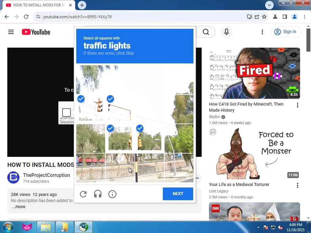Get a new captcha challenge
This screenshot has width=311, height=233.
tap(83, 194)
